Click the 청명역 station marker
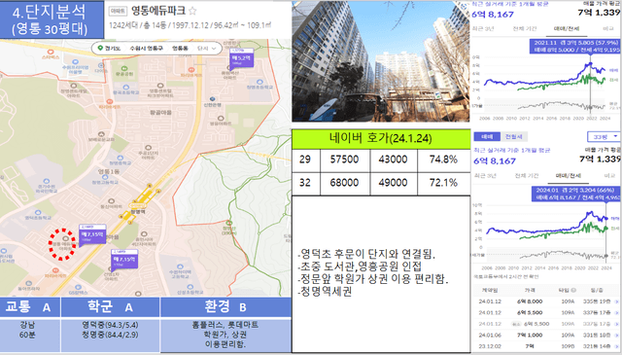The image size is (622, 355). coord(137,206)
